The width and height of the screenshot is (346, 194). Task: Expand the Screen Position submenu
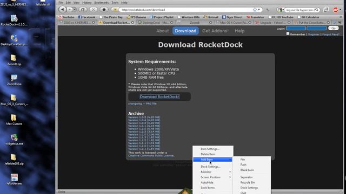tap(212, 177)
